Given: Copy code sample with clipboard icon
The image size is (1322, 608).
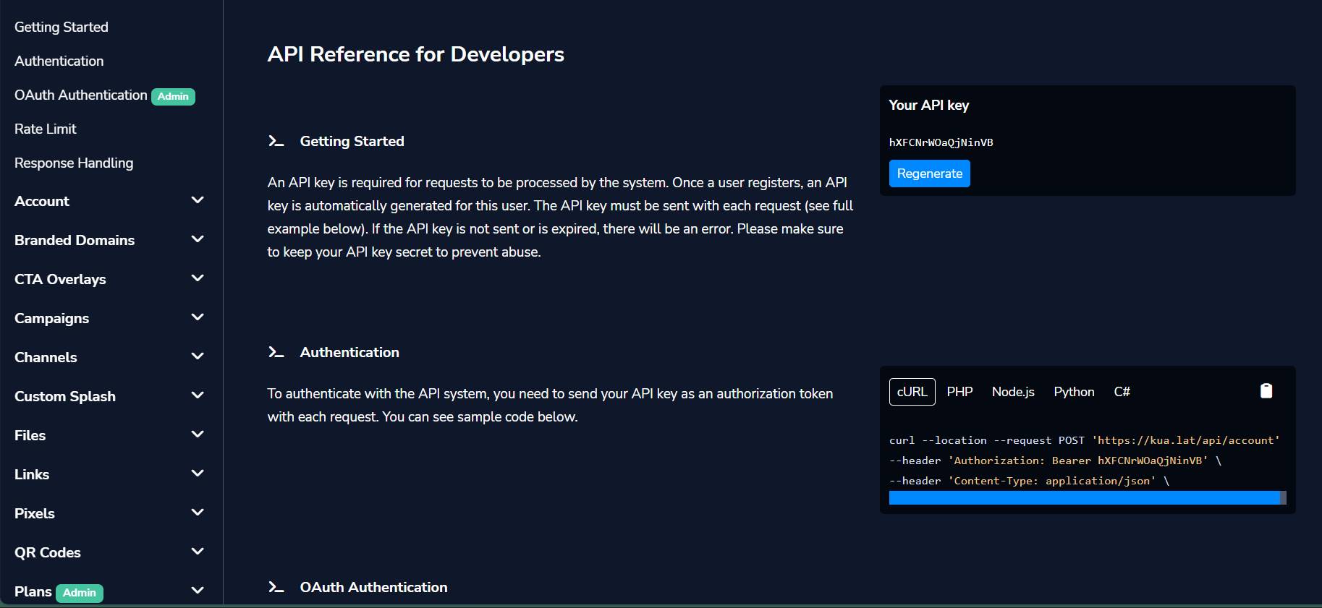Looking at the screenshot, I should (1266, 391).
